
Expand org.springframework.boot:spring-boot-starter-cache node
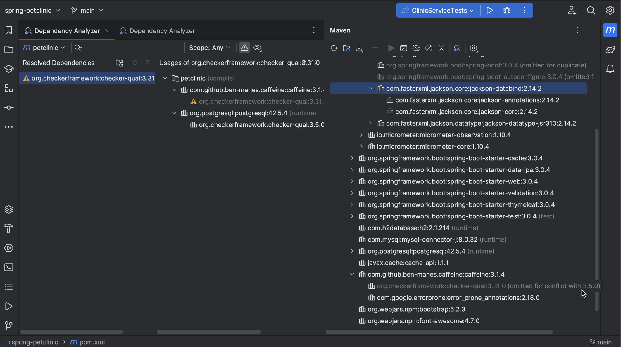(x=352, y=158)
